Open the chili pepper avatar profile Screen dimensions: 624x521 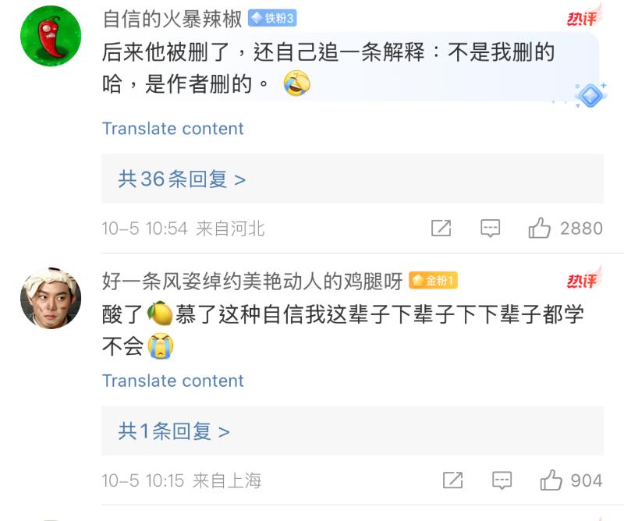pyautogui.click(x=50, y=36)
